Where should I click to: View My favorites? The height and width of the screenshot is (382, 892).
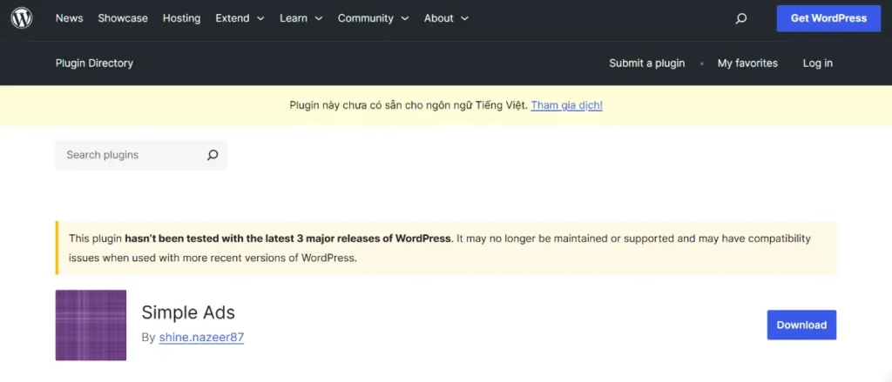pyautogui.click(x=747, y=63)
